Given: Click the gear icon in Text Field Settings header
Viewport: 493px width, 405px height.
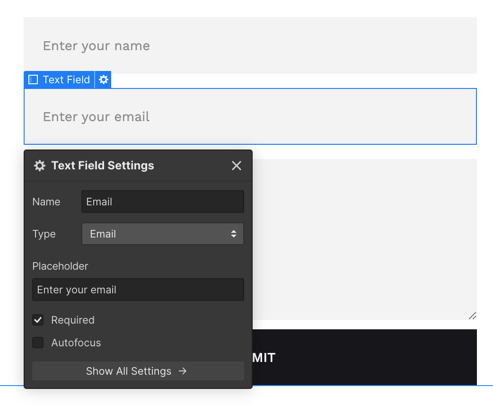Looking at the screenshot, I should pos(40,166).
